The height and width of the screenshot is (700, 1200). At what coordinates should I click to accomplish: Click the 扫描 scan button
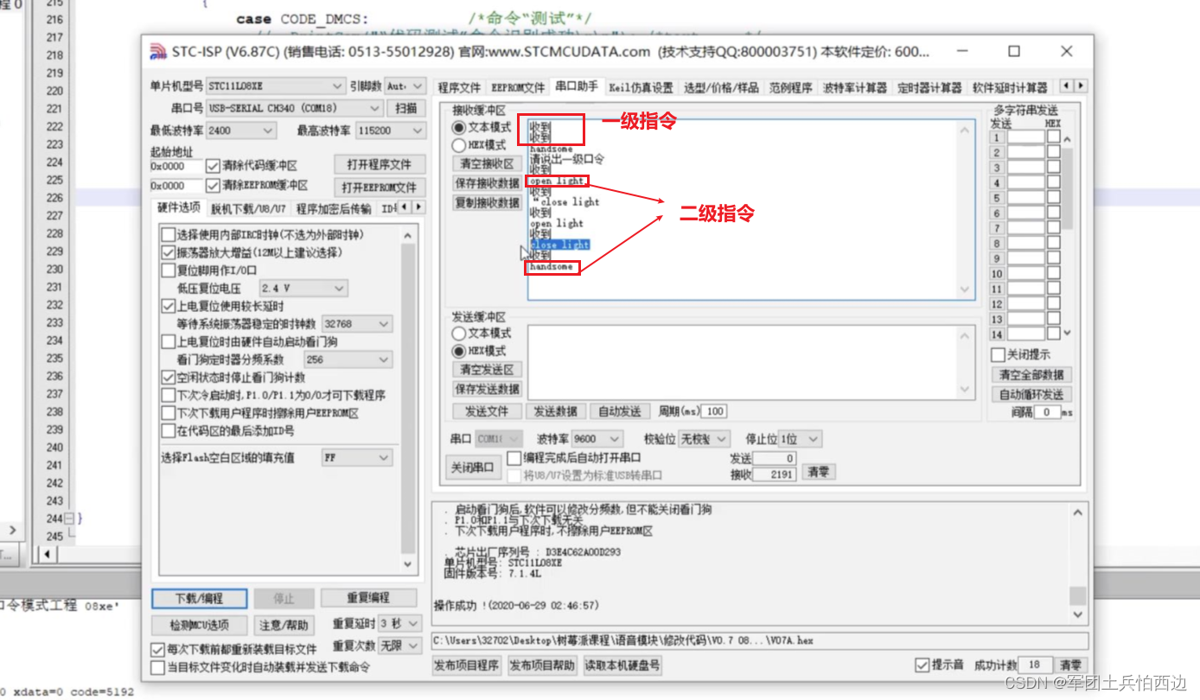pyautogui.click(x=406, y=108)
